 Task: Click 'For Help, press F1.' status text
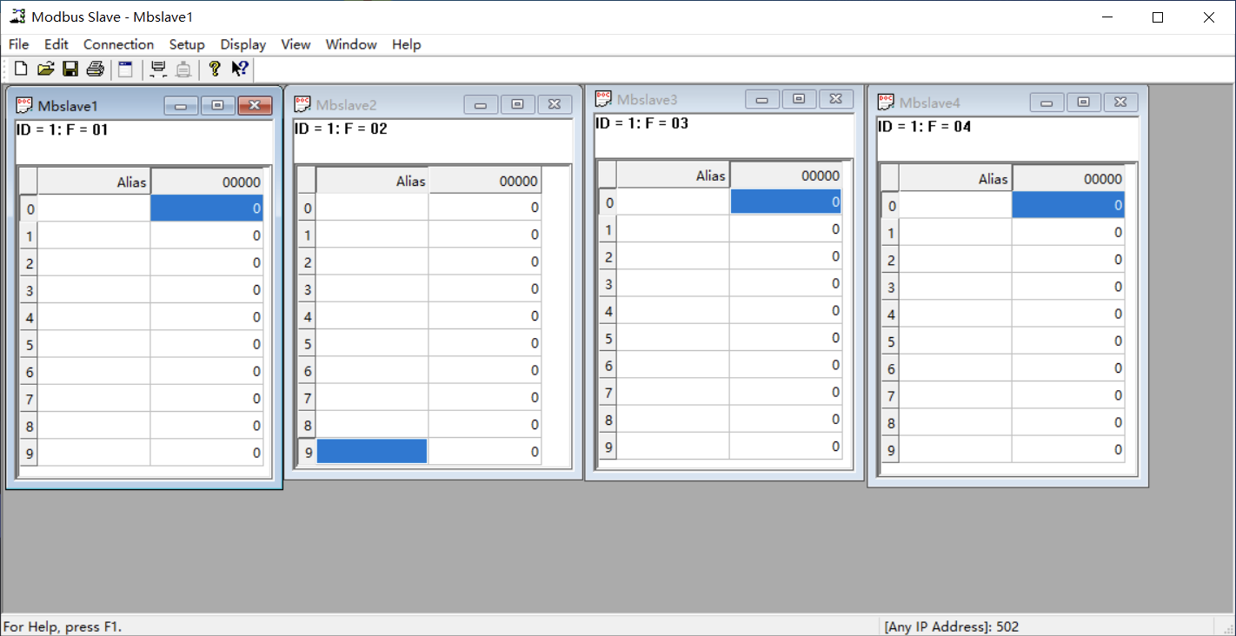[x=63, y=626]
